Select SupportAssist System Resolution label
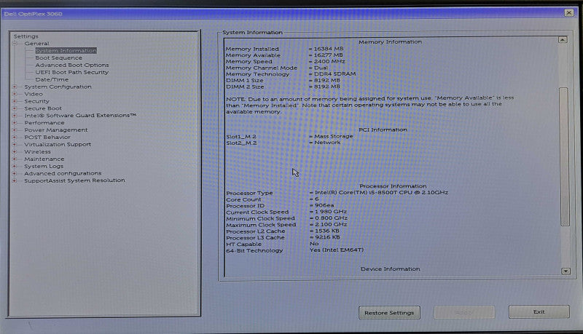Viewport: 583px width, 334px height. (x=75, y=180)
